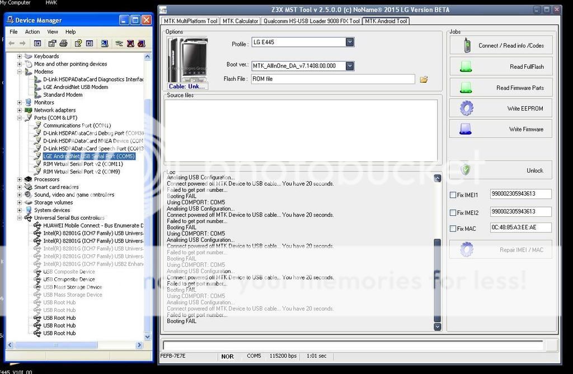Click the Flash File input field
This screenshot has height=374, width=573.
click(332, 79)
